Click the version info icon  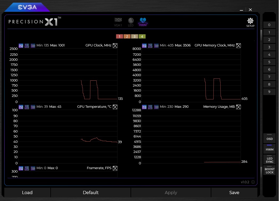(x=253, y=182)
